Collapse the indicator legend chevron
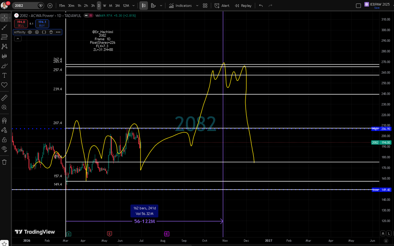 (17, 38)
